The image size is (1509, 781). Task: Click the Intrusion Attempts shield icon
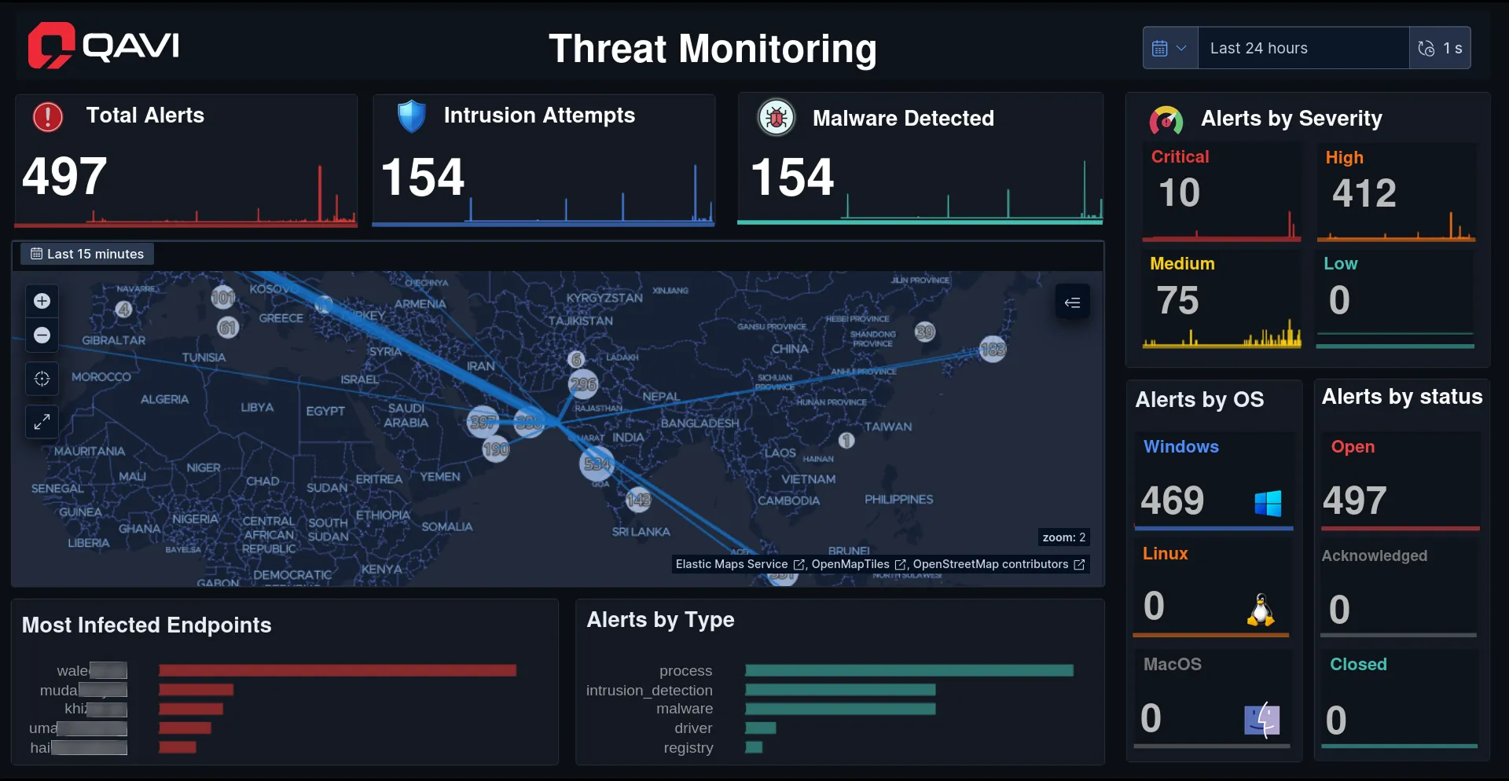pyautogui.click(x=411, y=116)
